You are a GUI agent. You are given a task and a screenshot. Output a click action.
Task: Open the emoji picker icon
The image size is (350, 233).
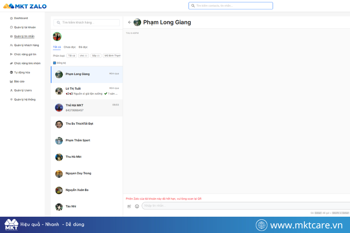pyautogui.click(x=137, y=207)
